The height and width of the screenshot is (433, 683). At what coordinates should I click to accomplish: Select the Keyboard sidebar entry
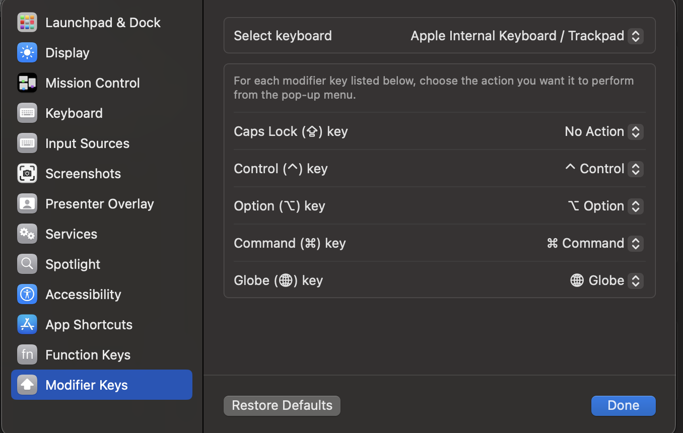click(74, 113)
